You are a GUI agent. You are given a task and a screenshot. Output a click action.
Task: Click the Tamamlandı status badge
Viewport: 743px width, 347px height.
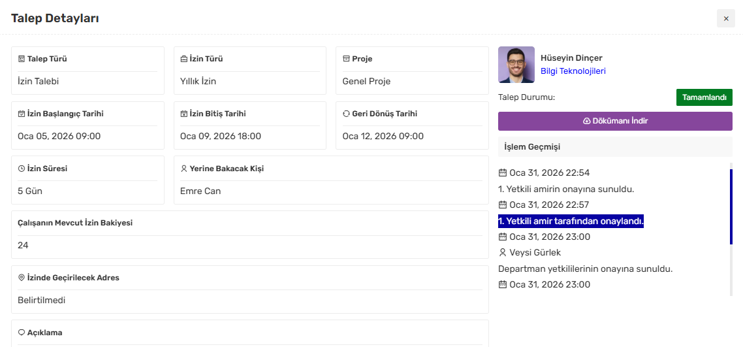tap(704, 97)
